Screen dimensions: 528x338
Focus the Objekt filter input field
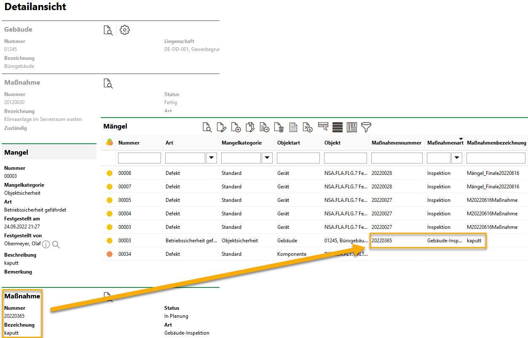pos(346,158)
